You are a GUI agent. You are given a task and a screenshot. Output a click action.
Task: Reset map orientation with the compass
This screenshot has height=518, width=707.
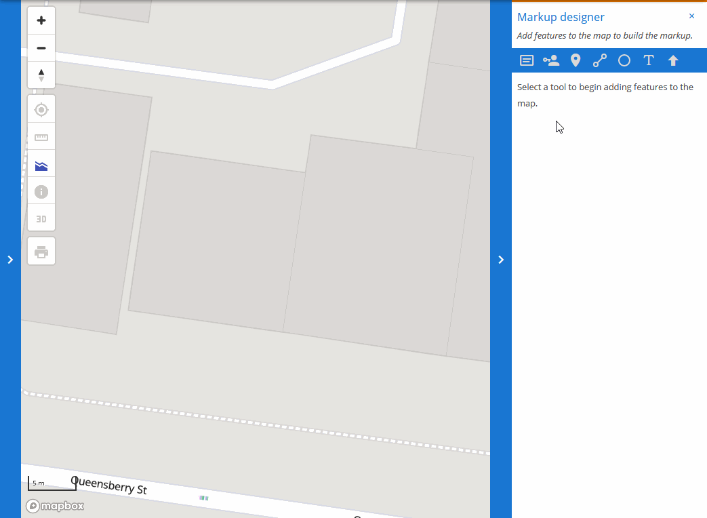[41, 75]
